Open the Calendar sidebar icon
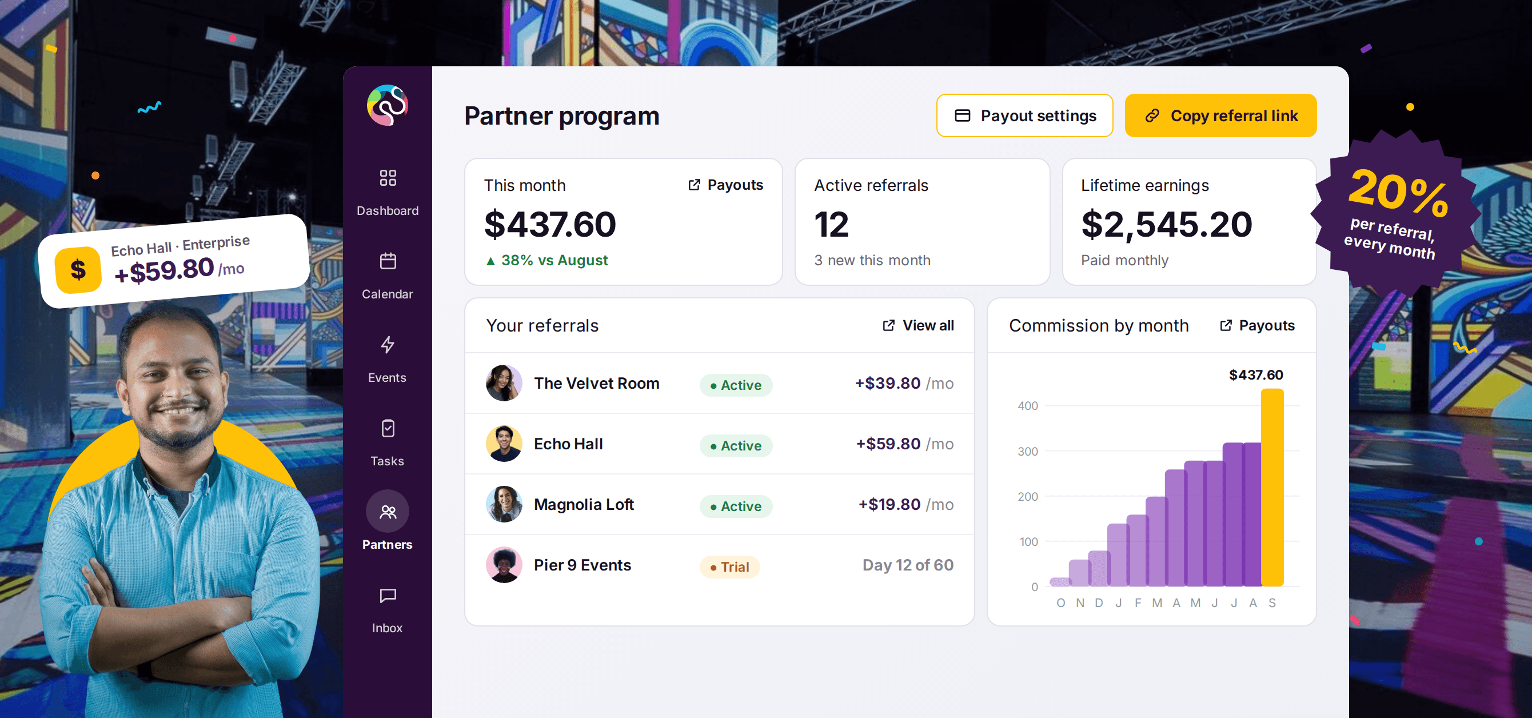Image resolution: width=1532 pixels, height=718 pixels. click(388, 261)
